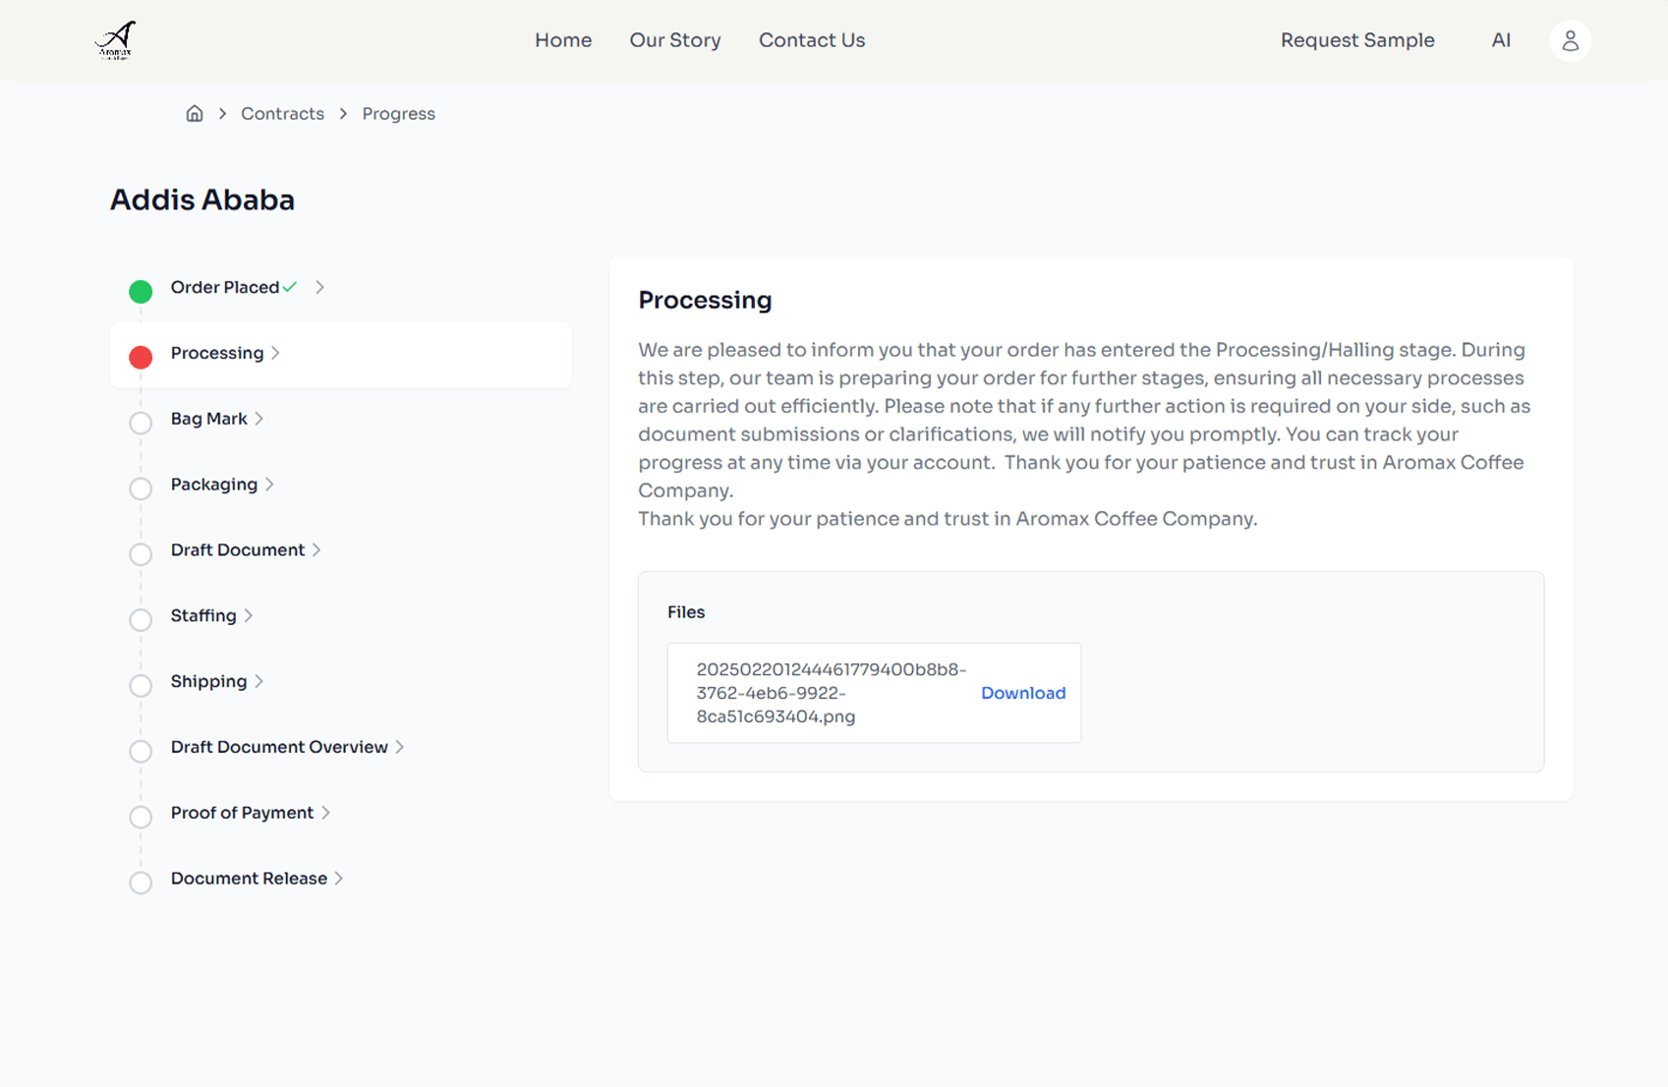Expand the Staffing step chevron
This screenshot has width=1668, height=1087.
pyautogui.click(x=249, y=616)
